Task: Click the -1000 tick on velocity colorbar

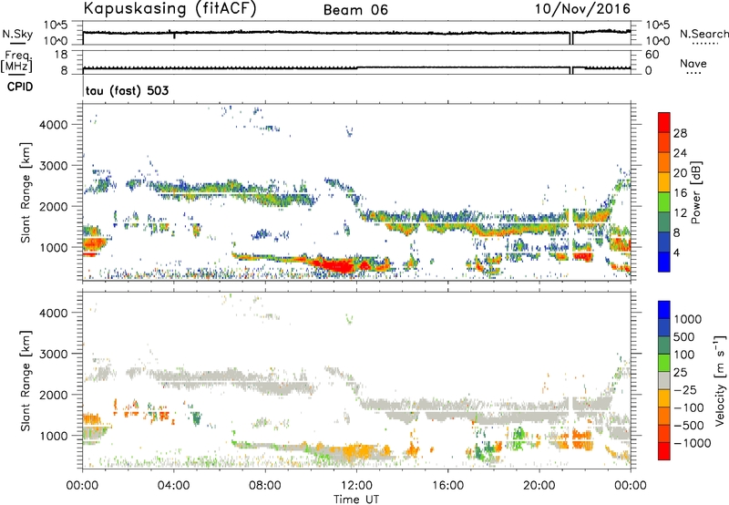Action: point(692,443)
